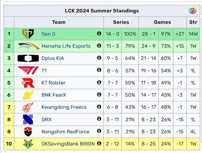202x153 pixels.
Task: Open info icon for OKSavingsBank BRION
Action: [x=99, y=143]
